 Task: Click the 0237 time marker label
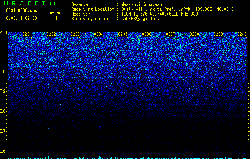pos(171,34)
